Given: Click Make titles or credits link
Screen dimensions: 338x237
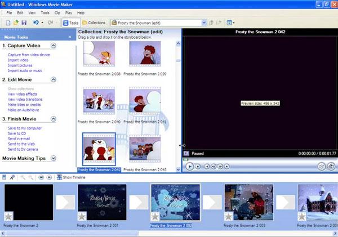Looking at the screenshot, I should coord(24,105).
